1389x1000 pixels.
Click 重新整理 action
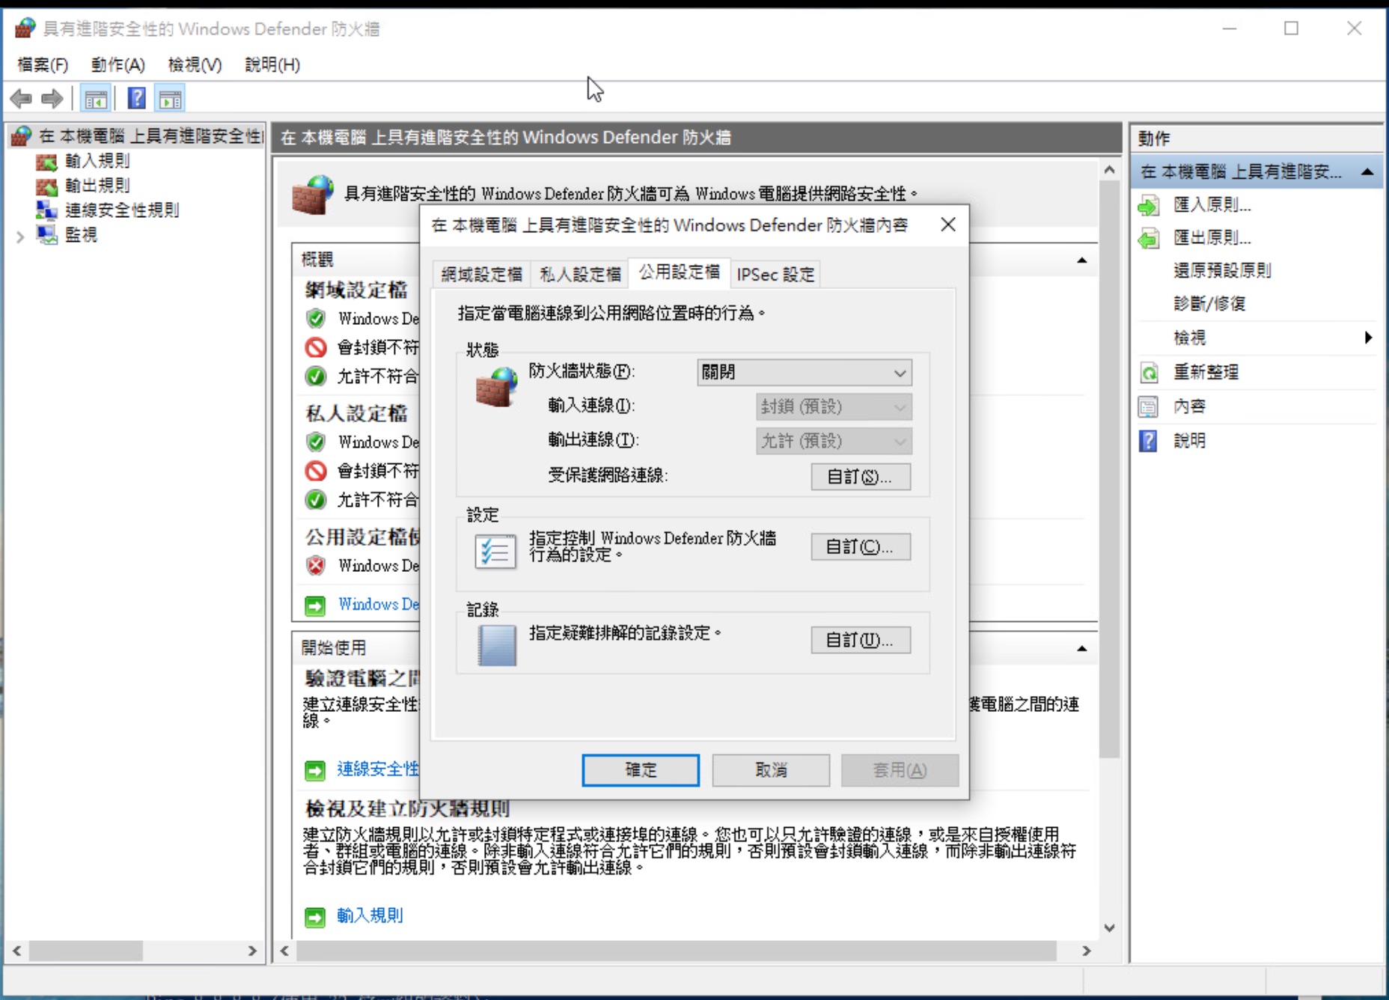point(1206,372)
